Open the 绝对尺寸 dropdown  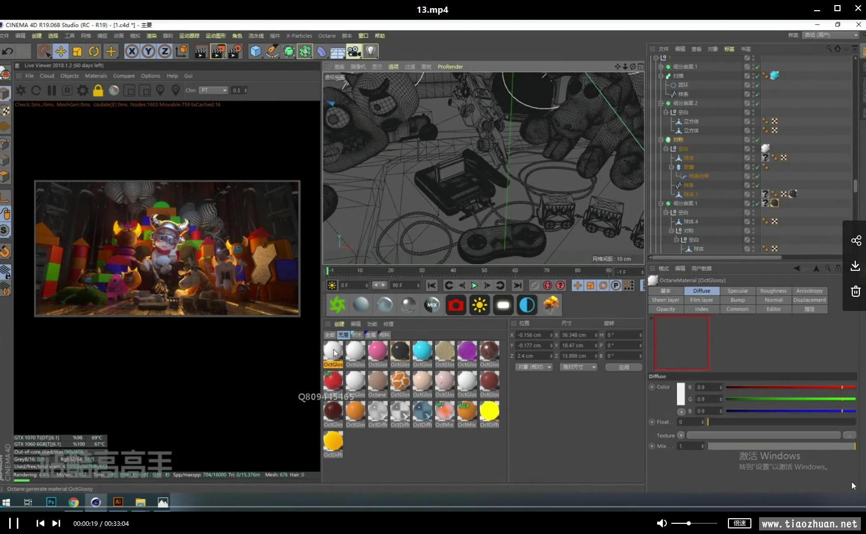pos(578,367)
